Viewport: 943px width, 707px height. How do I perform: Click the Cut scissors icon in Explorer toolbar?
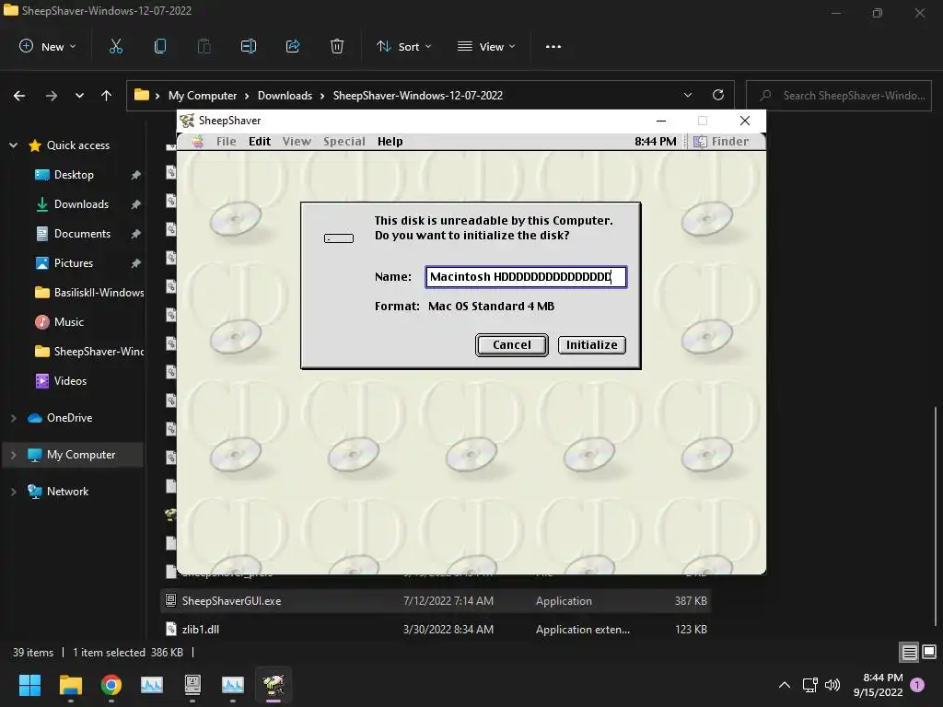coord(115,46)
